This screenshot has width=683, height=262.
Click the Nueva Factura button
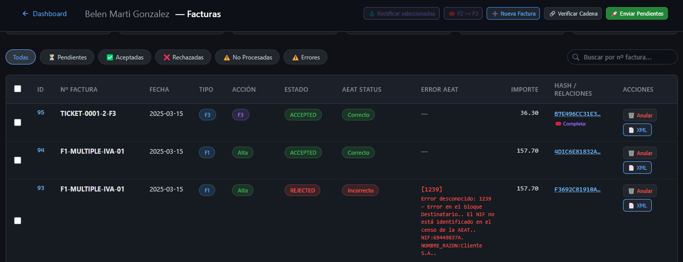pos(513,14)
